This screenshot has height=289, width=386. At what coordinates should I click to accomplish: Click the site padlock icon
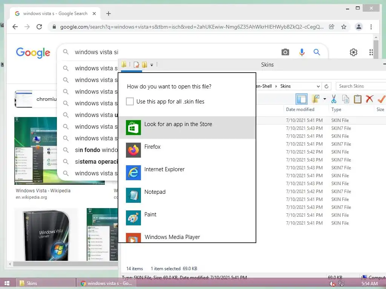54,27
